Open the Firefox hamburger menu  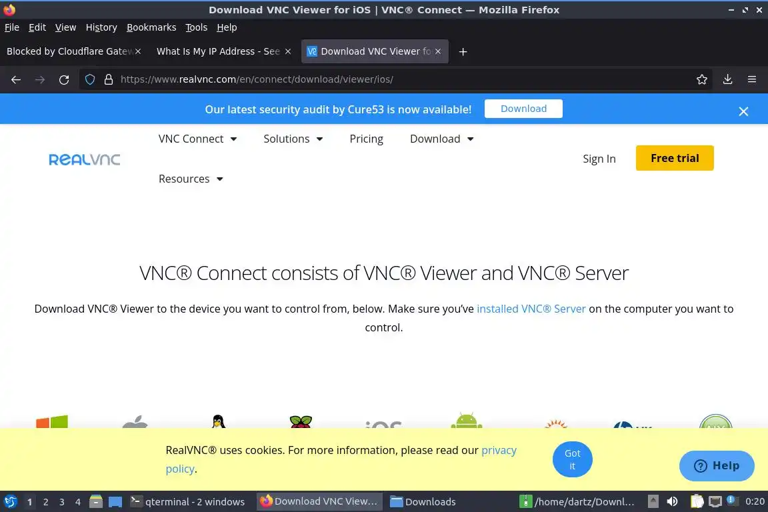[x=752, y=79]
